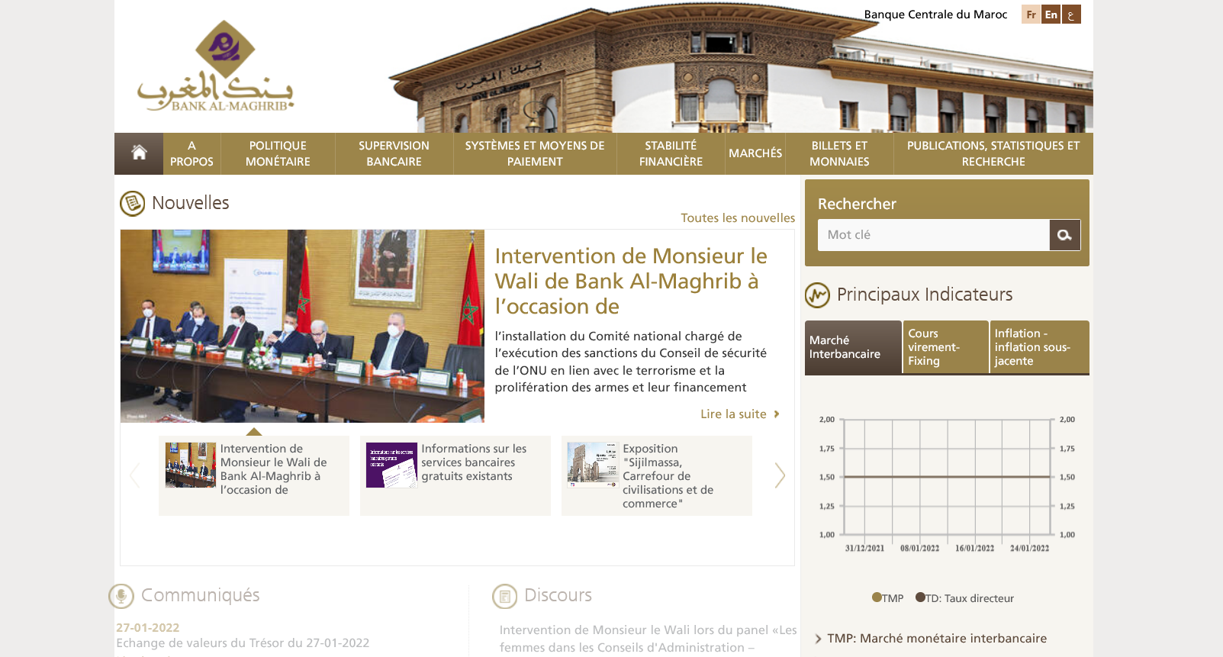Click the Bank Al-Maghrib logo

pyautogui.click(x=217, y=67)
